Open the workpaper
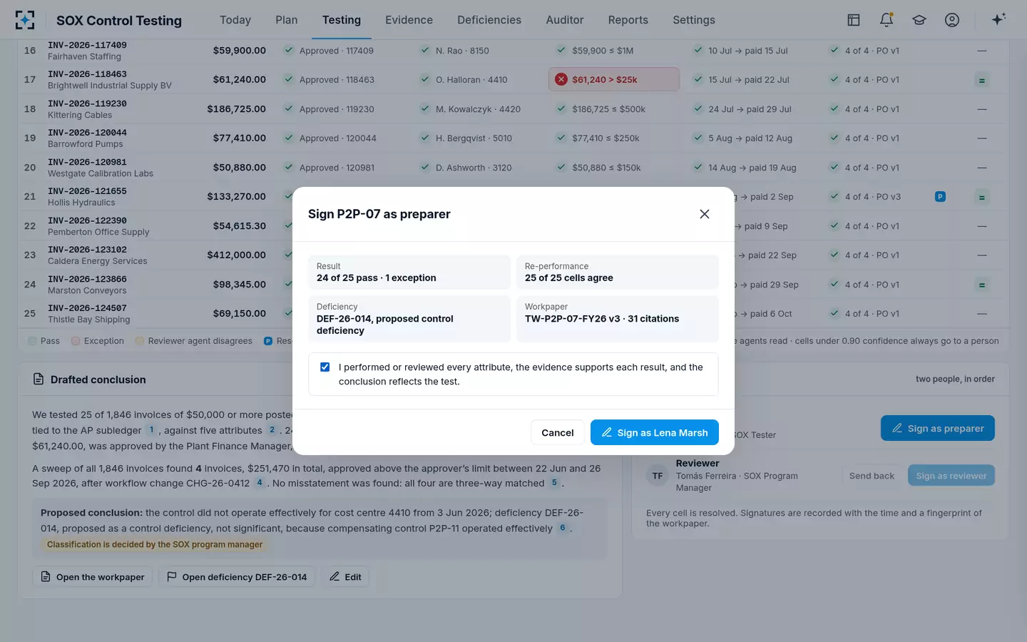 coord(93,577)
